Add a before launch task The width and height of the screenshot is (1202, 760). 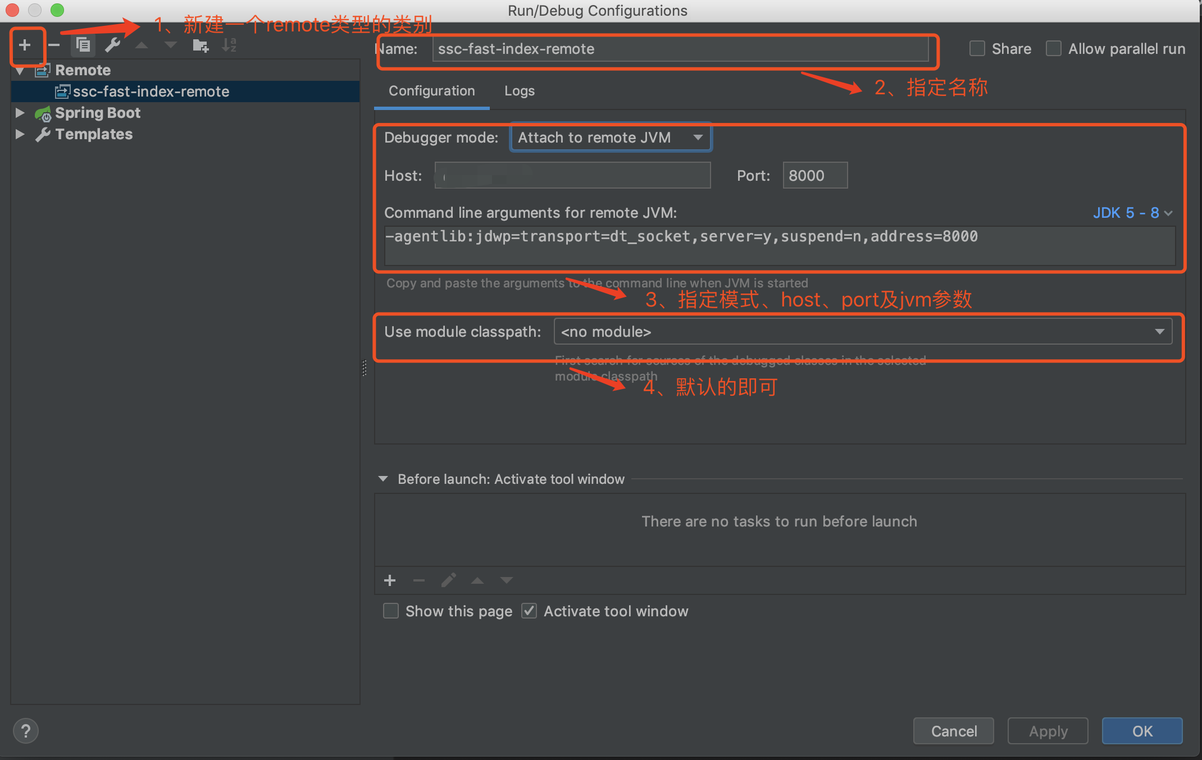390,580
